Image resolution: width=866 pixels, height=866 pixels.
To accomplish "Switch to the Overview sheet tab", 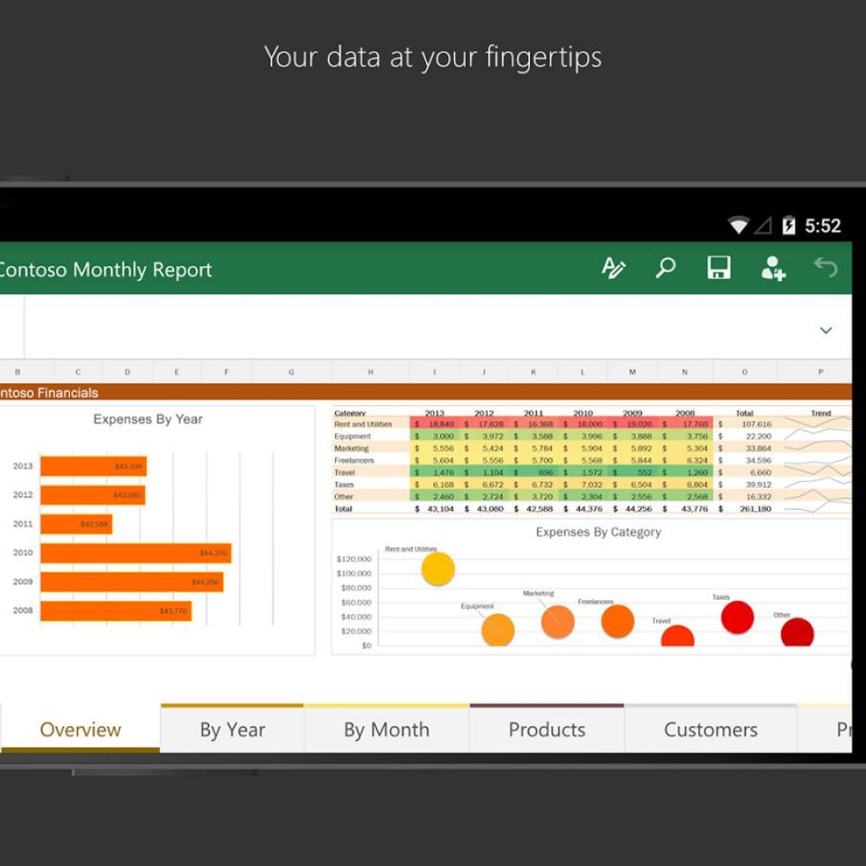I will [80, 730].
